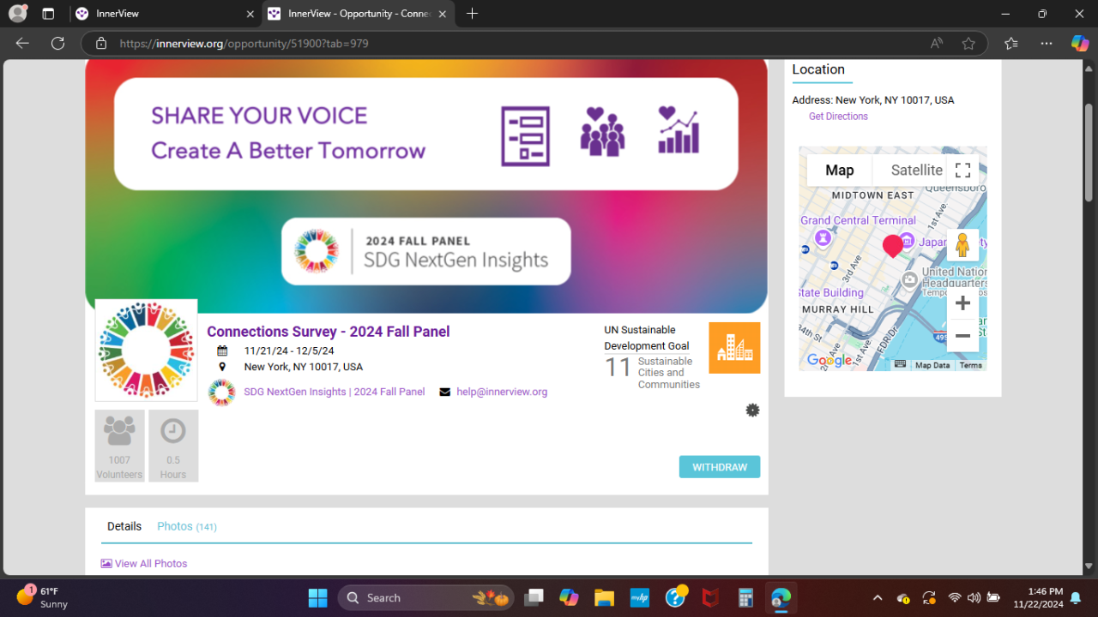Go back to the previous page
The height and width of the screenshot is (617, 1098).
pyautogui.click(x=22, y=43)
